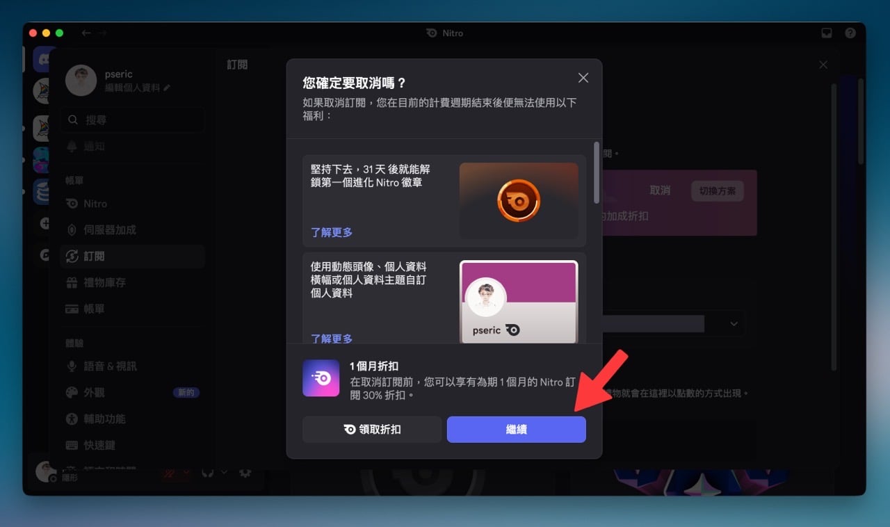Open 禮物庫存 gift inventory item
890x527 pixels.
click(132, 282)
